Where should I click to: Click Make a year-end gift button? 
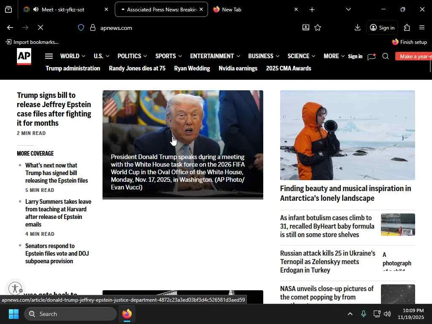[413, 57]
